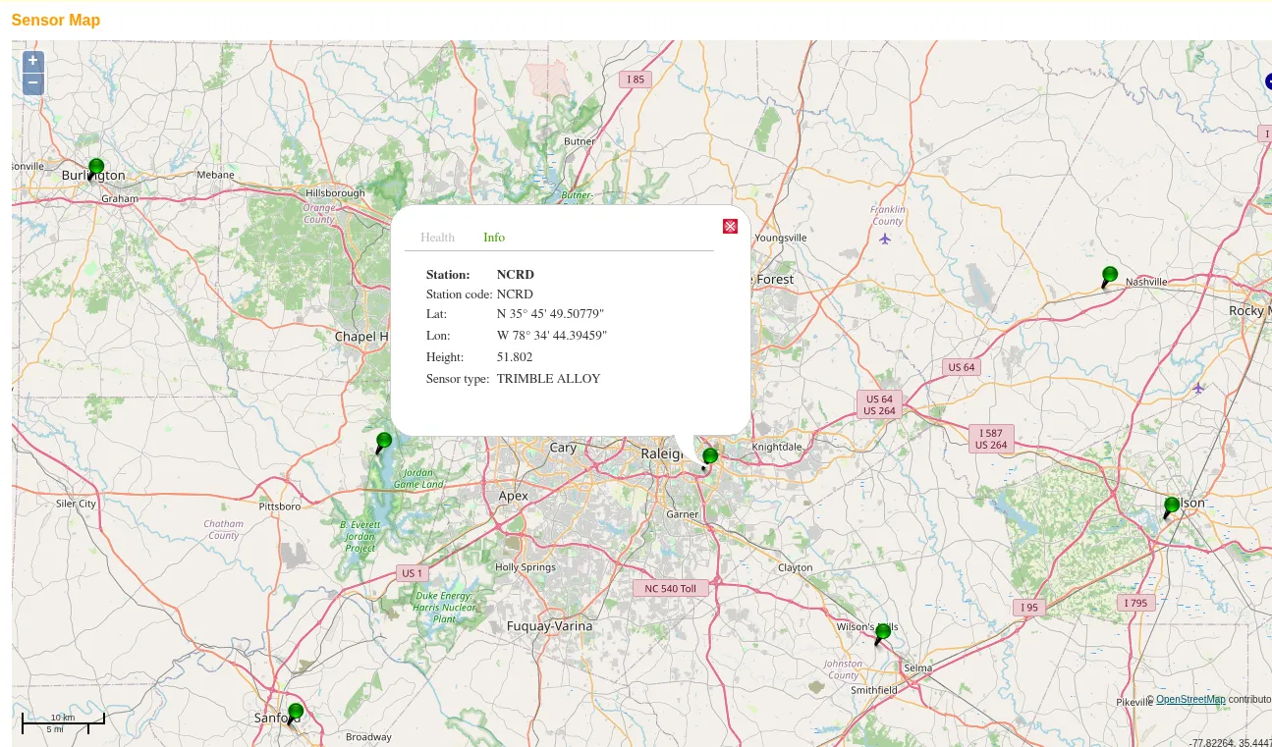The height and width of the screenshot is (747, 1272).
Task: Select the NCRD sensor marker in Raleigh
Action: pyautogui.click(x=709, y=458)
